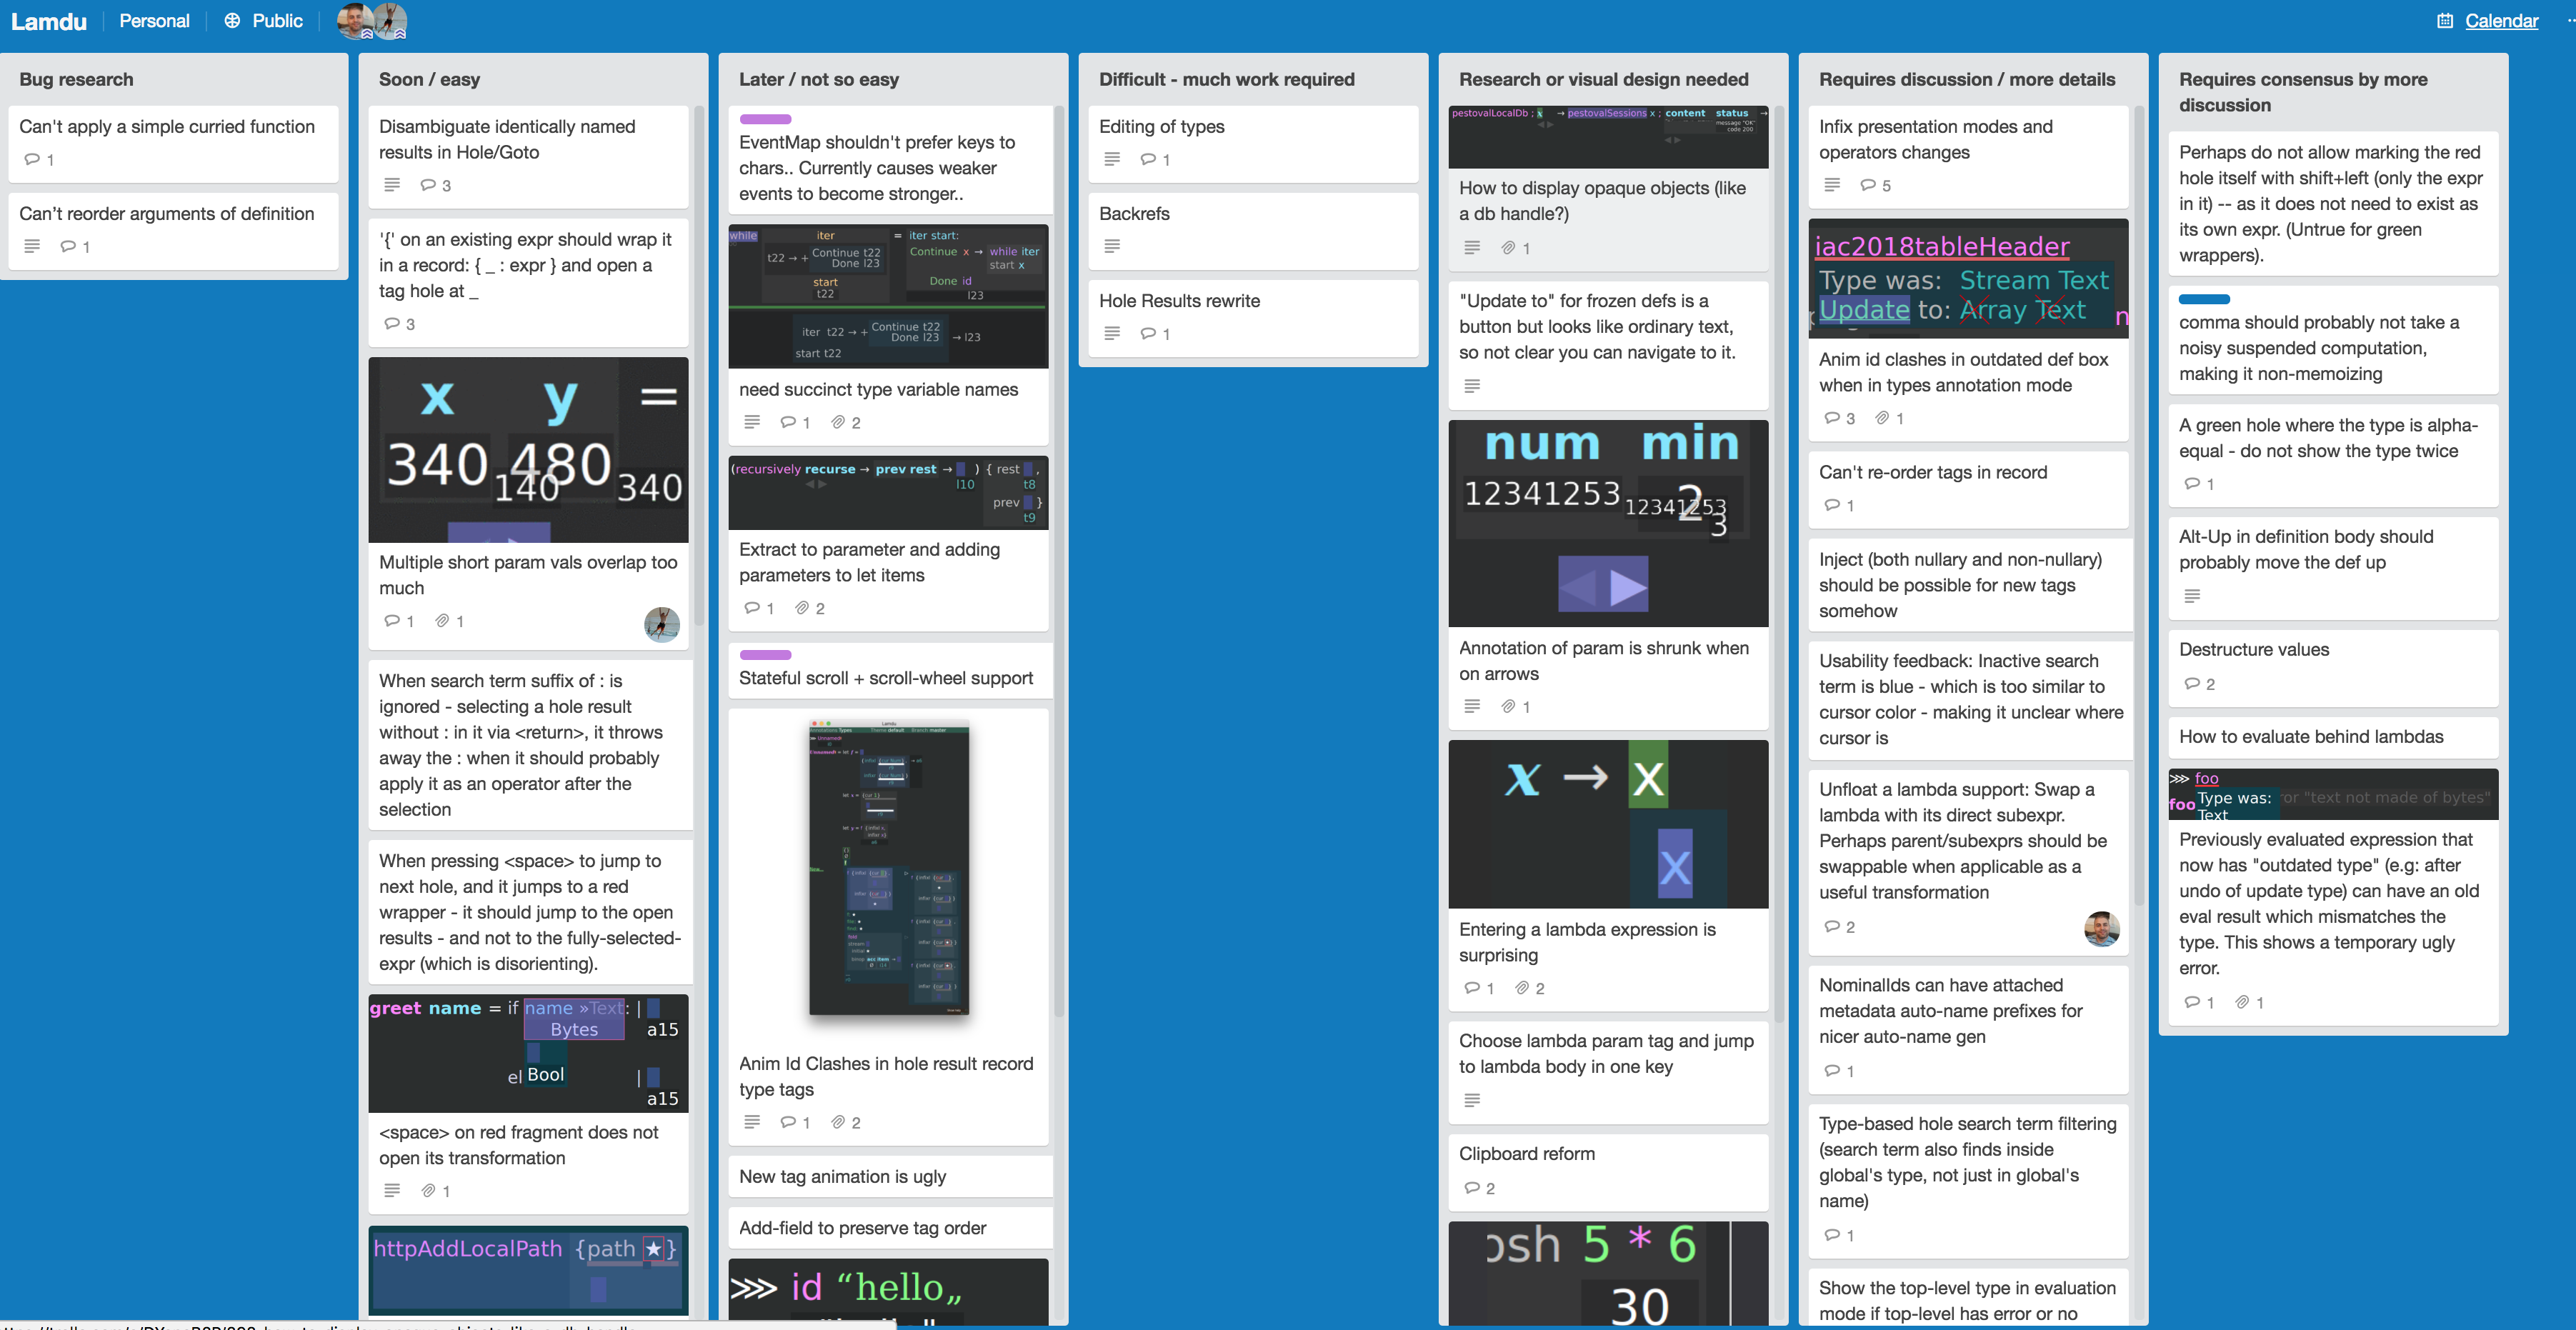Image resolution: width=2576 pixels, height=1330 pixels.
Task: Switch to the Personal boards view
Action: [154, 20]
